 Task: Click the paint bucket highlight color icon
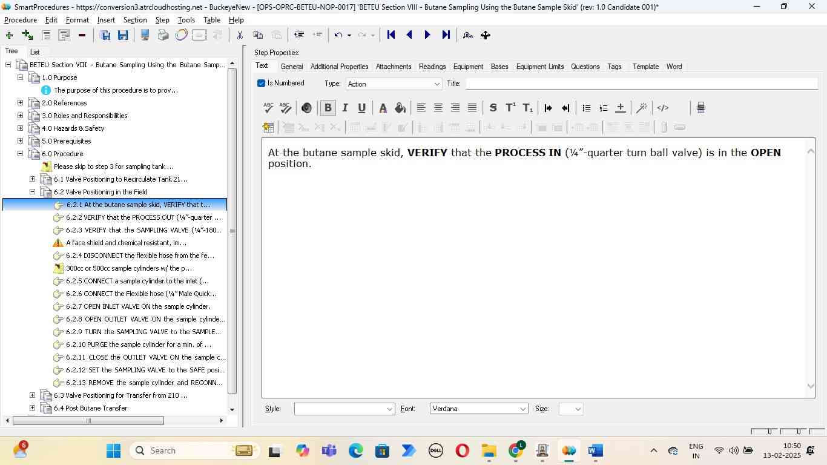point(400,108)
